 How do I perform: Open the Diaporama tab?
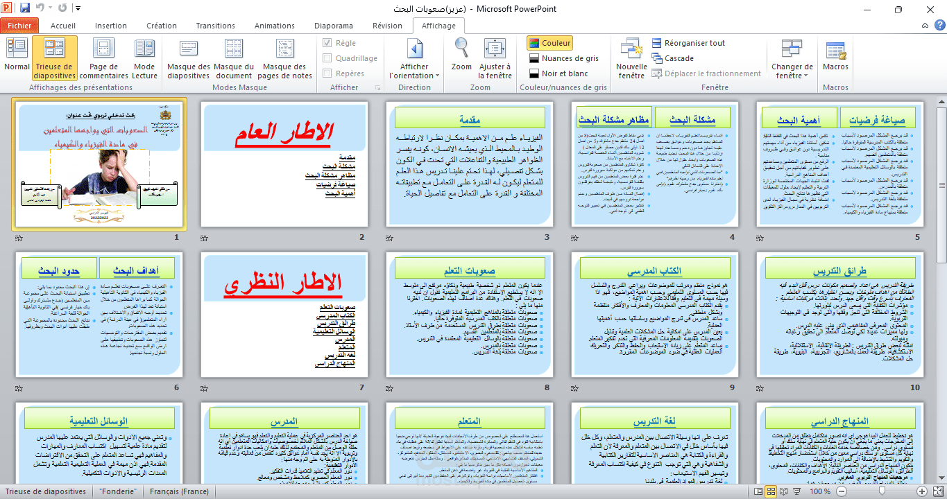[334, 26]
